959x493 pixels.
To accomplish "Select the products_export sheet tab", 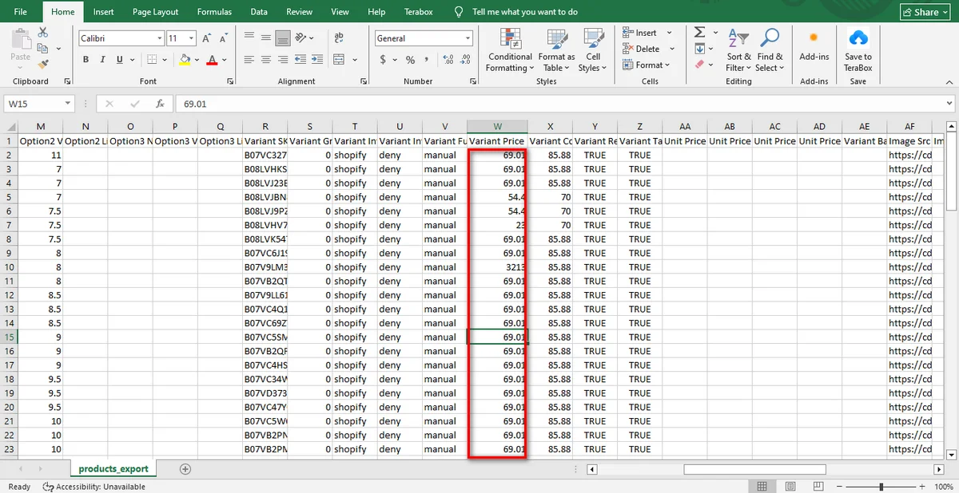I will pyautogui.click(x=113, y=469).
